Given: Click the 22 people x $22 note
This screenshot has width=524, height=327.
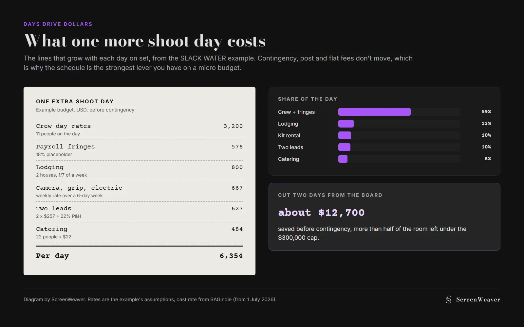Looking at the screenshot, I should click(54, 237).
